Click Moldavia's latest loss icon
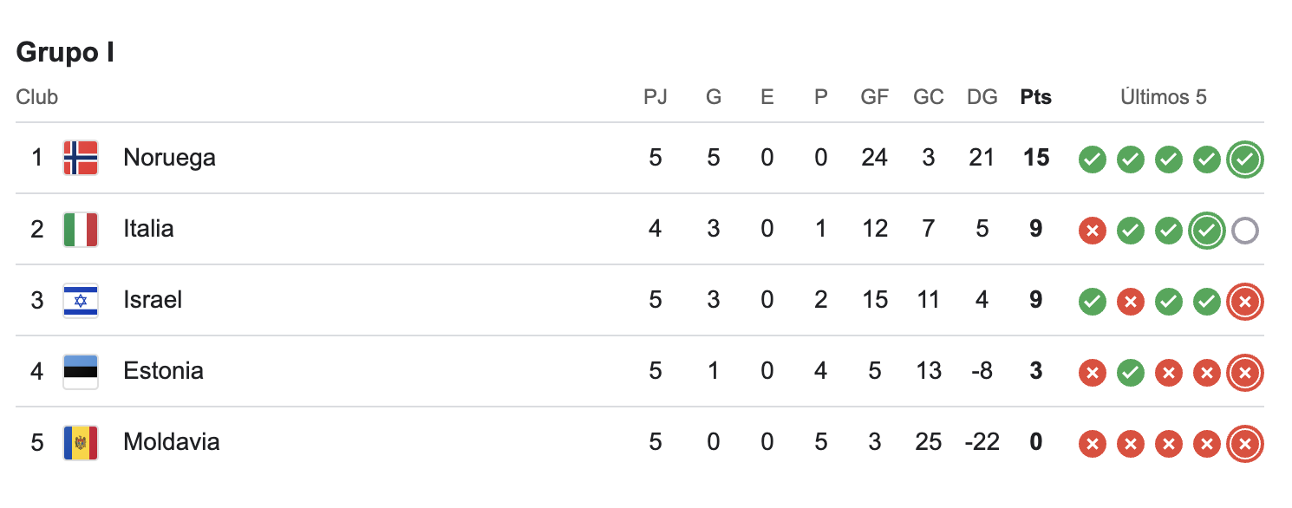Screen dimensions: 1292x508 pyautogui.click(x=1245, y=443)
